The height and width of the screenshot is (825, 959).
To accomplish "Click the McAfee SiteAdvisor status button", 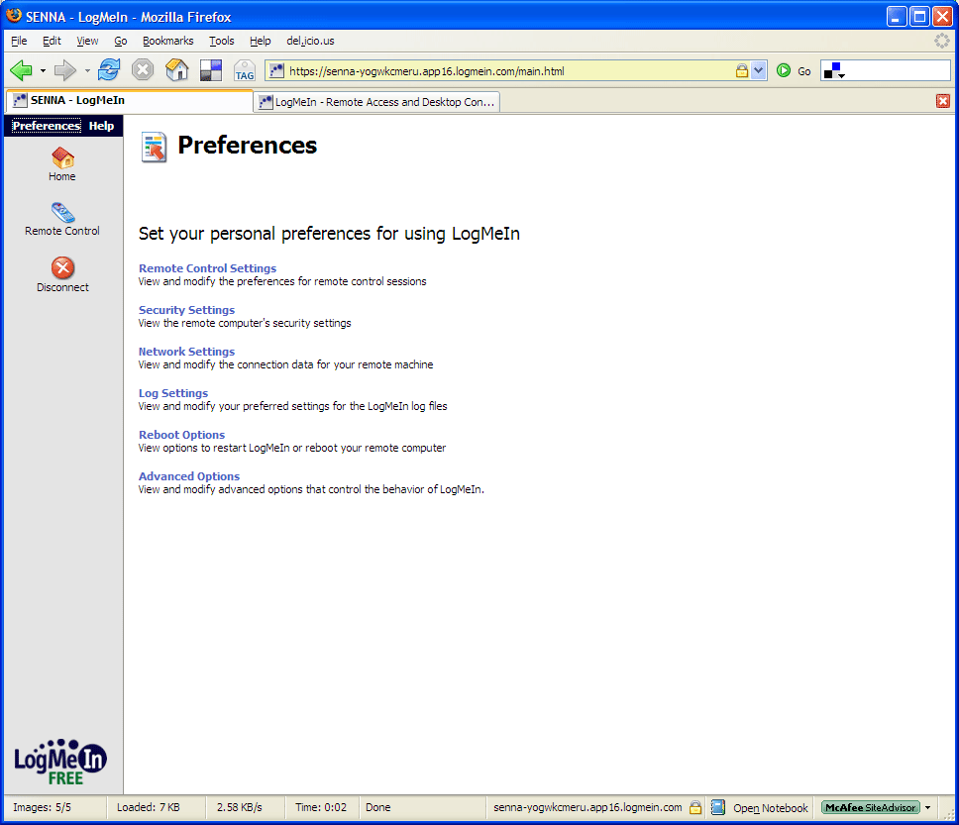I will tap(870, 807).
